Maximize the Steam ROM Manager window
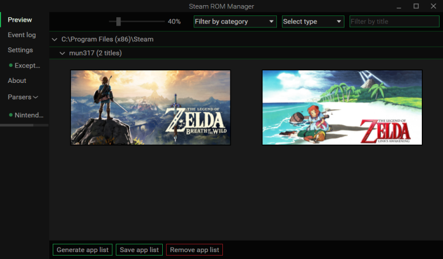443x259 pixels. [416, 6]
